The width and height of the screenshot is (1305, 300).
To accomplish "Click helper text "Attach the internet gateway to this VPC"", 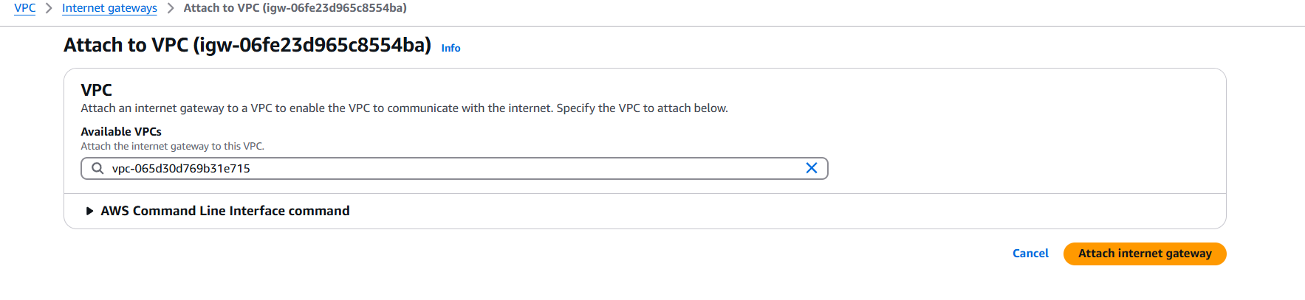I will point(172,146).
